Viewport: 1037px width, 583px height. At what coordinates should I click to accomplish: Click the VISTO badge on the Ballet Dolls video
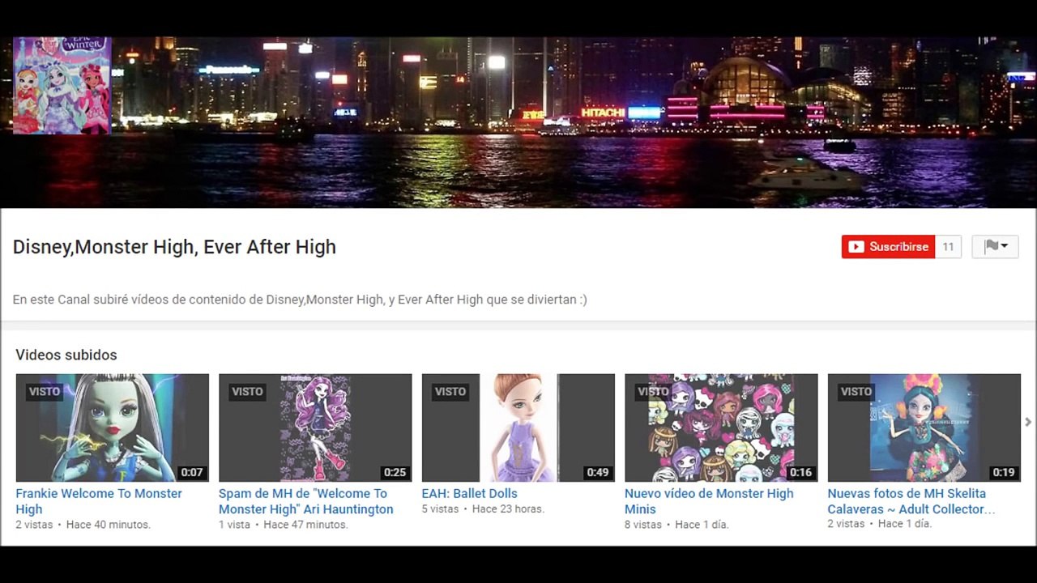pos(450,391)
